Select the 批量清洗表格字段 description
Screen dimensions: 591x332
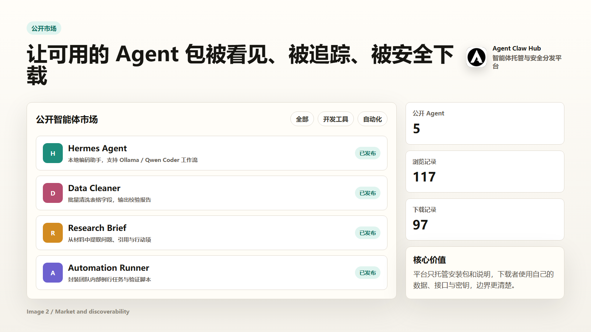[110, 200]
